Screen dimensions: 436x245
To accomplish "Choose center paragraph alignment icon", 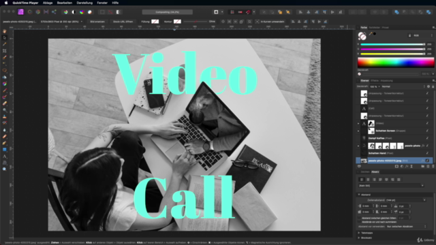I will [368, 180].
